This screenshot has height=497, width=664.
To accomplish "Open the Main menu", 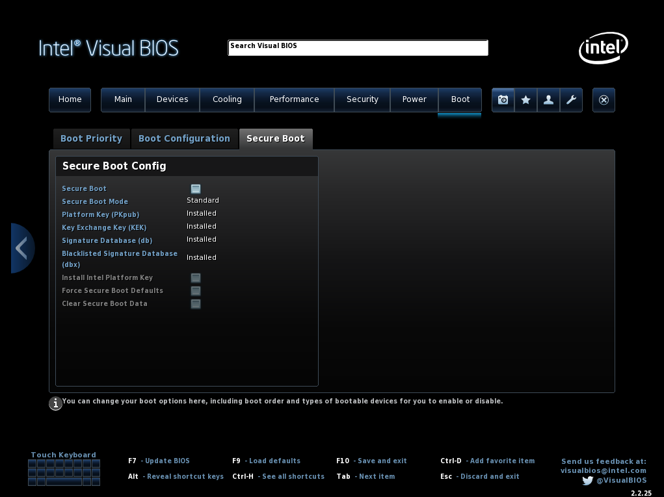I will click(123, 100).
